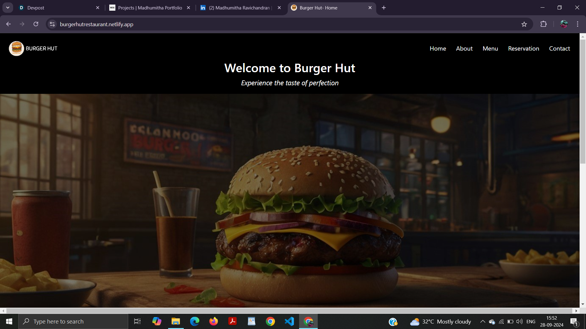The image size is (586, 329).
Task: Open the Contact navigation link
Action: 559,48
